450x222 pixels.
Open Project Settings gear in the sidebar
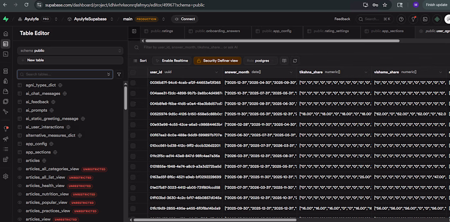click(6, 177)
